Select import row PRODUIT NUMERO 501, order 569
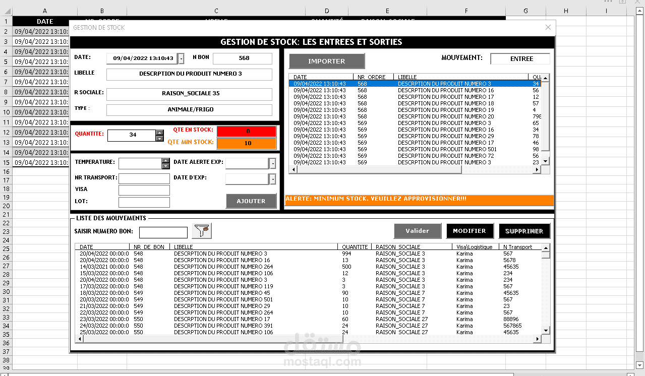This screenshot has width=645, height=376. 415,149
